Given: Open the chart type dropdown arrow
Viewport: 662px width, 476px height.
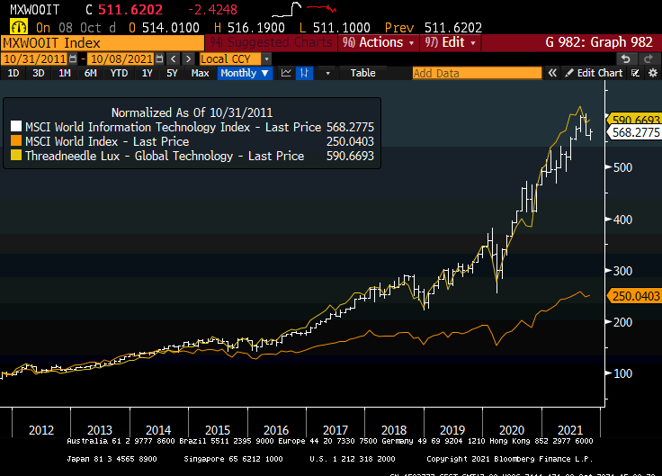Looking at the screenshot, I should (327, 73).
